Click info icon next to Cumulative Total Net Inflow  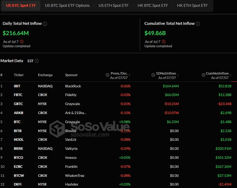point(198,24)
